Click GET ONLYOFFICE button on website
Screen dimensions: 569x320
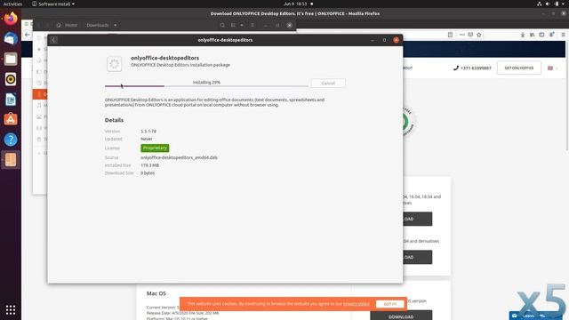coord(519,68)
